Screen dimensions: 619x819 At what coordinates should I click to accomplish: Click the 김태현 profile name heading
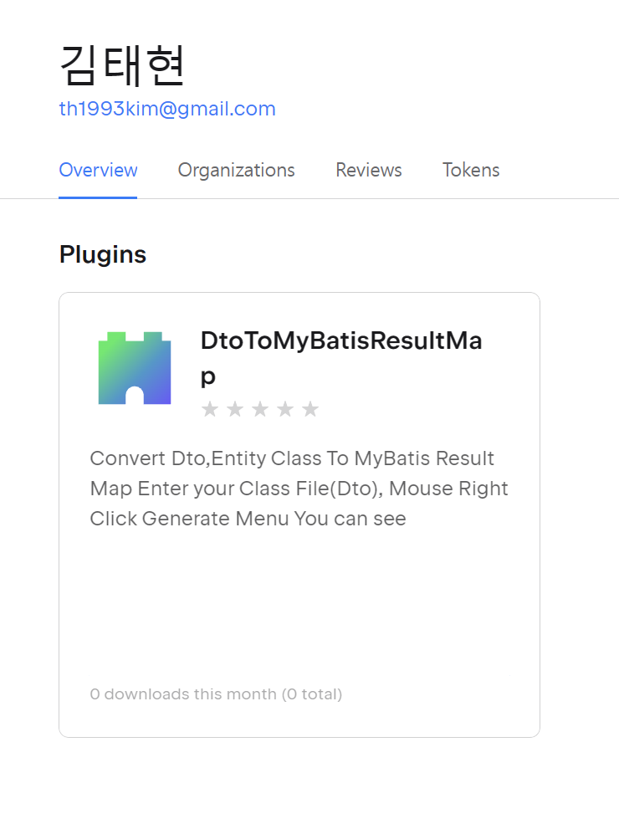pos(122,65)
